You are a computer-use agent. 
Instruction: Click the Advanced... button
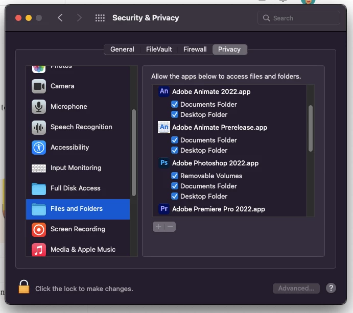click(x=296, y=288)
